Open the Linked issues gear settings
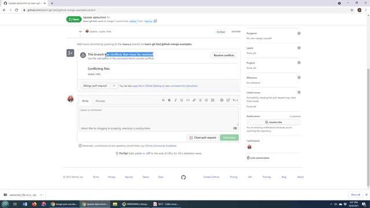This screenshot has width=370, height=208. click(x=299, y=92)
